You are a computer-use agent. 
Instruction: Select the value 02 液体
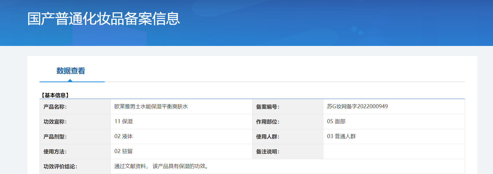point(123,136)
